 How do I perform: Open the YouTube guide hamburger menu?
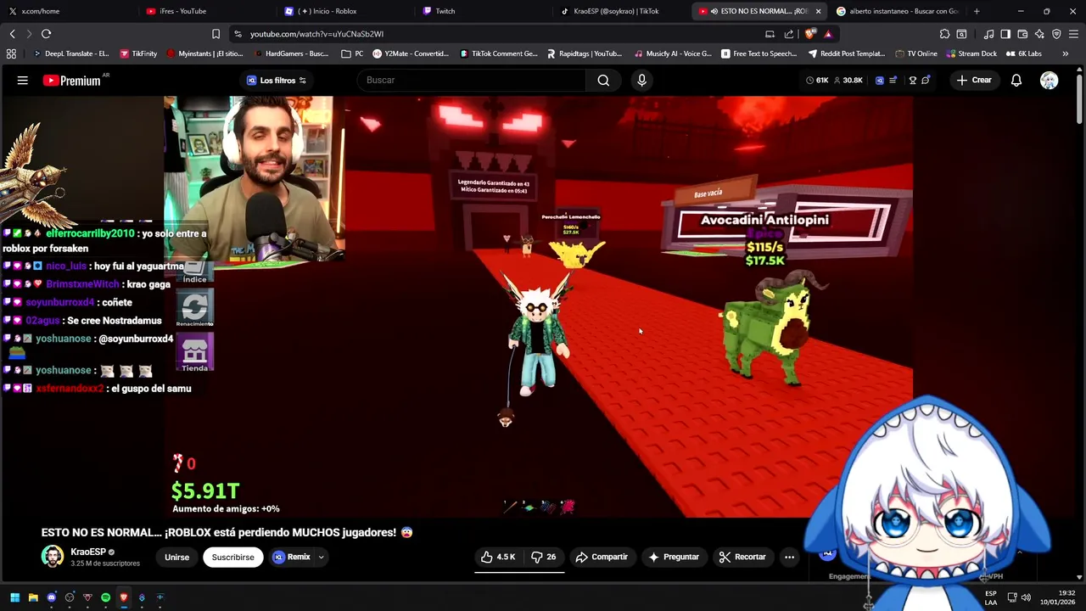(x=23, y=80)
